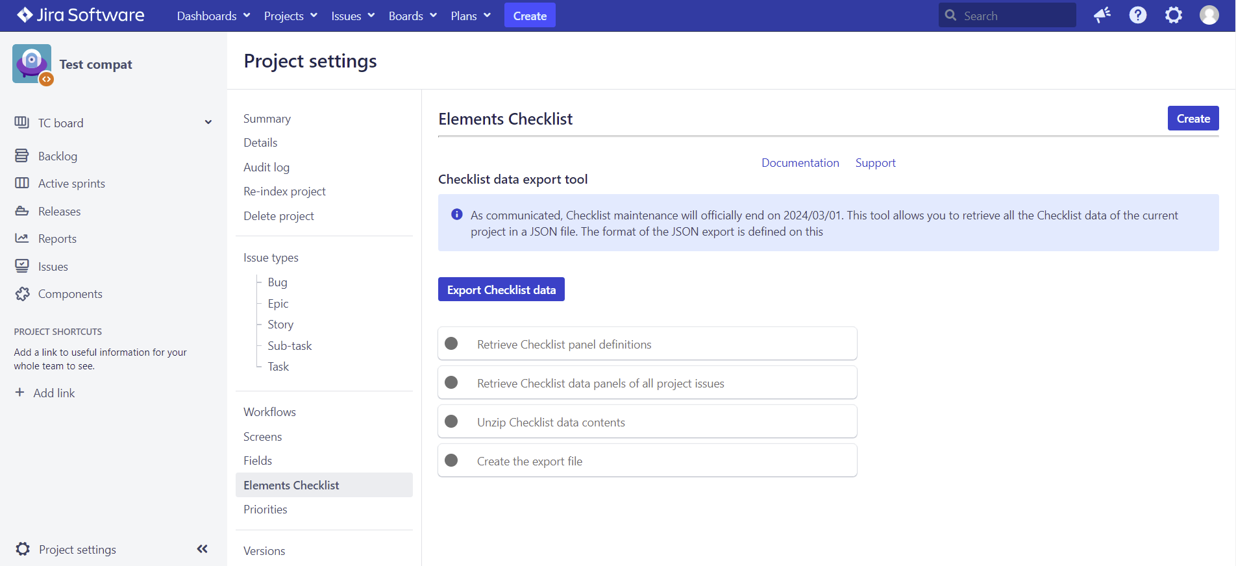Expand the Projects dropdown menu

[290, 16]
